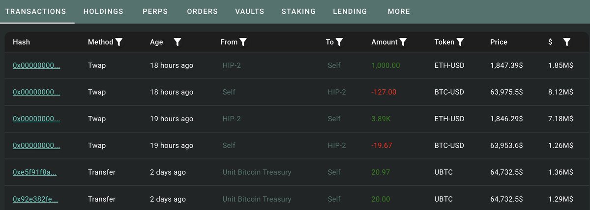Open the Lending tab
This screenshot has height=210, width=590.
350,11
